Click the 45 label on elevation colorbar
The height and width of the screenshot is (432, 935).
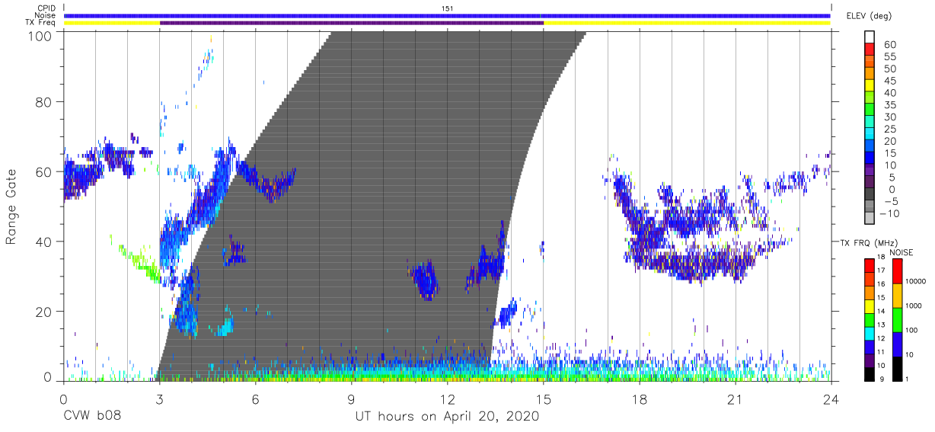(890, 81)
